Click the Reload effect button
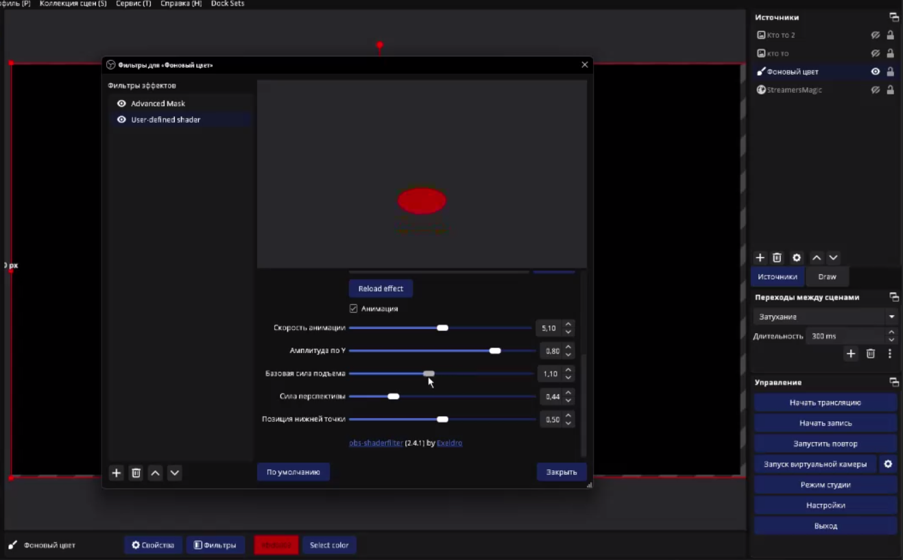903x560 pixels. click(381, 289)
